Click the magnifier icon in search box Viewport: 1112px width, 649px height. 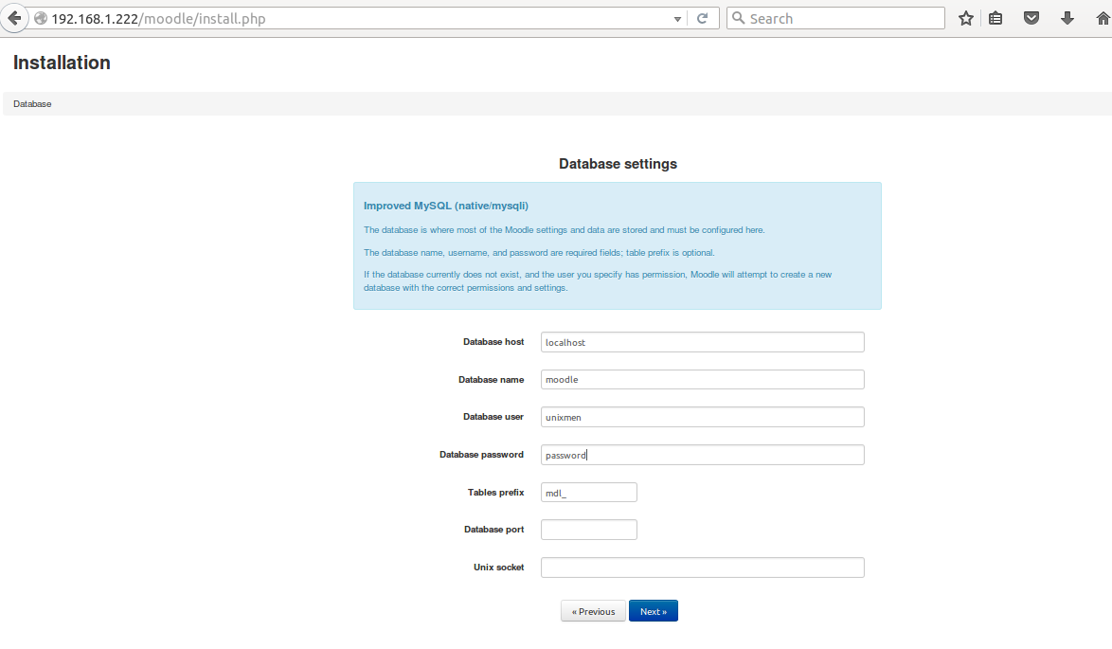pyautogui.click(x=738, y=18)
